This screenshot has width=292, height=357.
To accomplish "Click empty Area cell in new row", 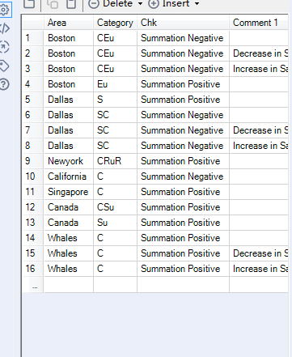I will tap(69, 285).
